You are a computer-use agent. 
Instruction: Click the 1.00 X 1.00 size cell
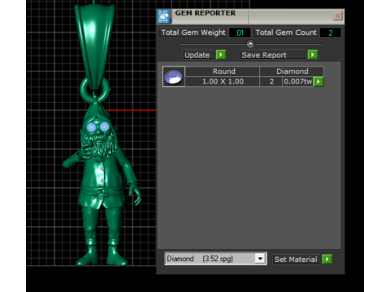pyautogui.click(x=223, y=81)
